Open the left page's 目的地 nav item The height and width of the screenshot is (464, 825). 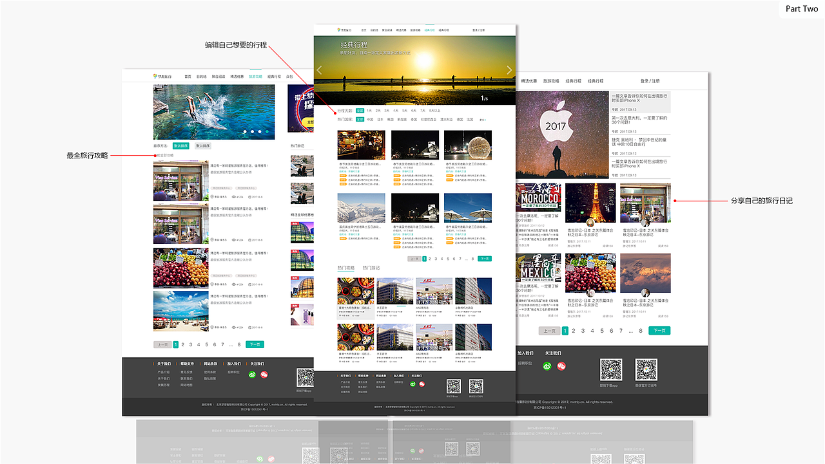point(202,77)
